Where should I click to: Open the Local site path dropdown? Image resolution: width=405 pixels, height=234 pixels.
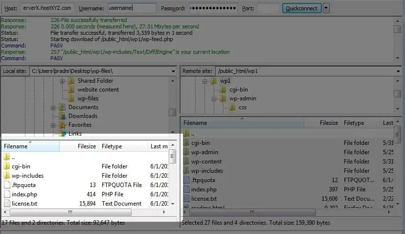pos(173,71)
